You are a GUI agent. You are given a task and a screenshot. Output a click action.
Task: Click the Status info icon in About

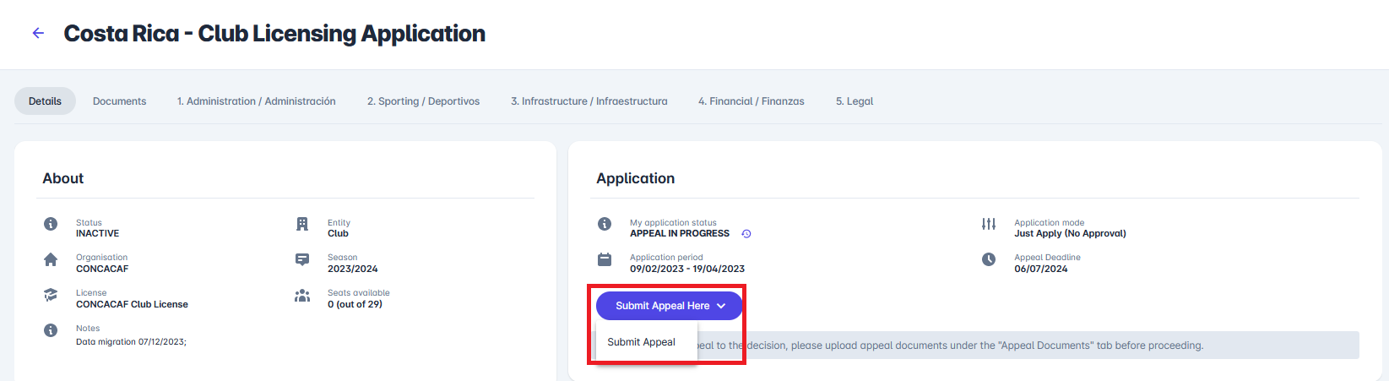(x=51, y=224)
